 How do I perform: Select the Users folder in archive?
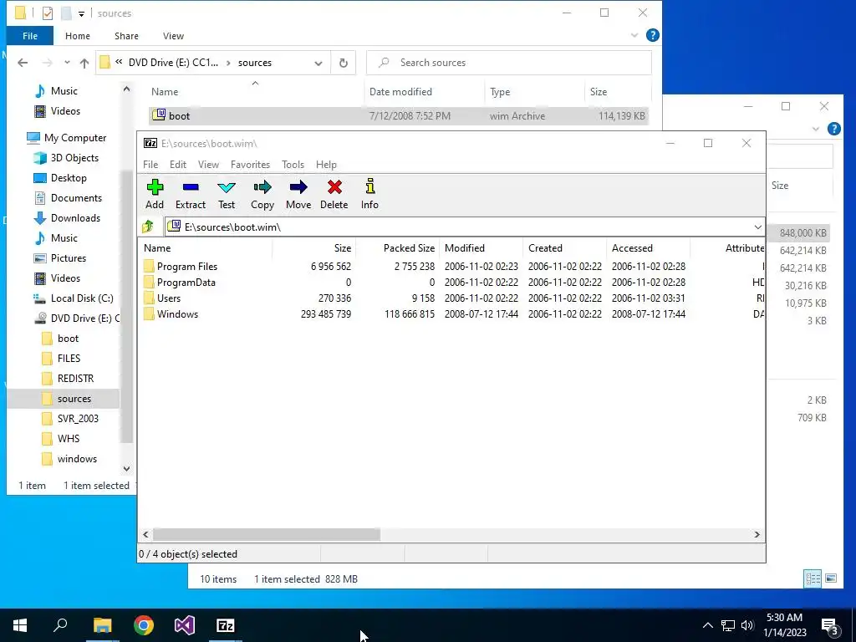click(x=169, y=298)
